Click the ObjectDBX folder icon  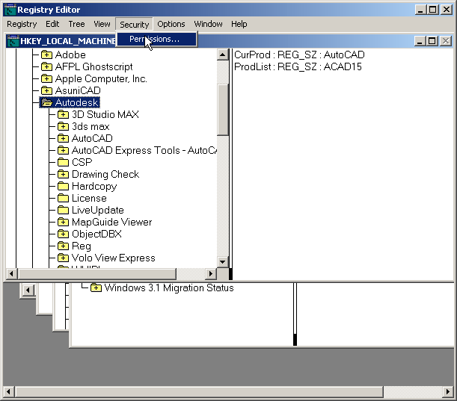pyautogui.click(x=63, y=234)
